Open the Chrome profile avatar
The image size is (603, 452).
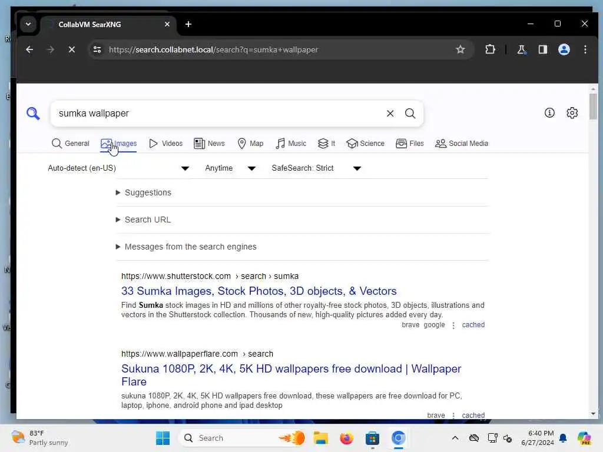pos(564,49)
